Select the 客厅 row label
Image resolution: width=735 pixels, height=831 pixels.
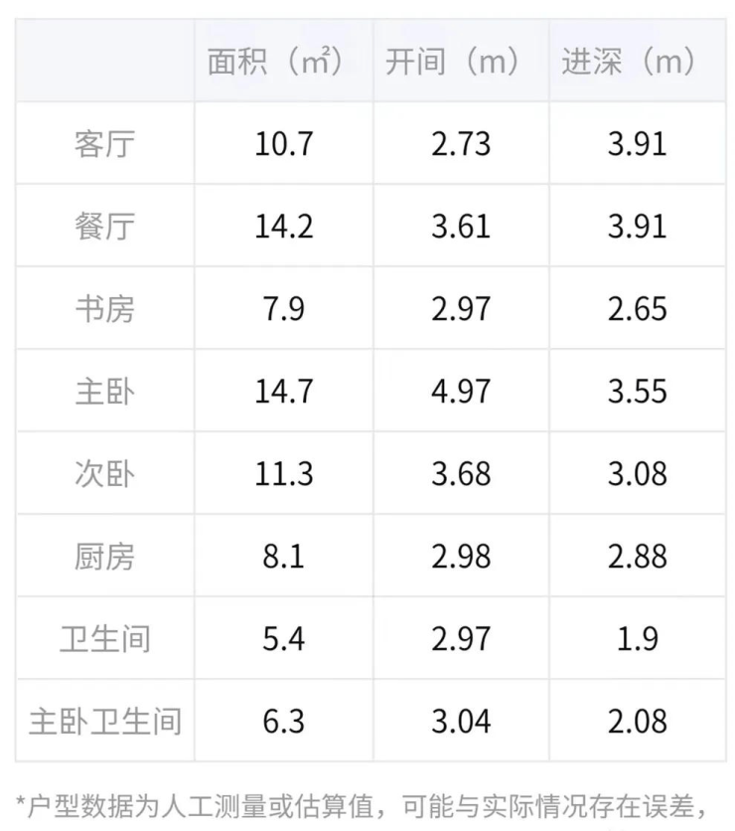104,143
